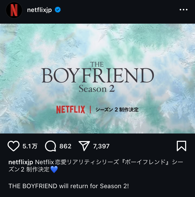View the 5.1万 likes count
195x197 pixels.
[x=30, y=146]
